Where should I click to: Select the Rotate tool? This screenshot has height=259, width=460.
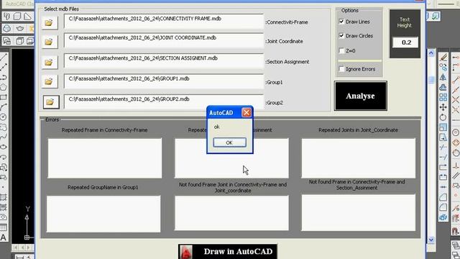[443, 117]
